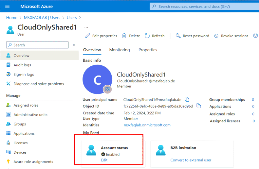This screenshot has height=169, width=259.
Task: Go to Home breadcrumb
Action: 12,18
